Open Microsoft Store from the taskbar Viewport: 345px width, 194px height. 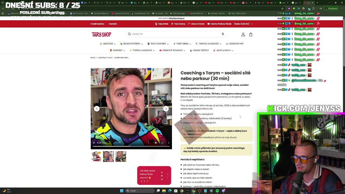click(176, 191)
